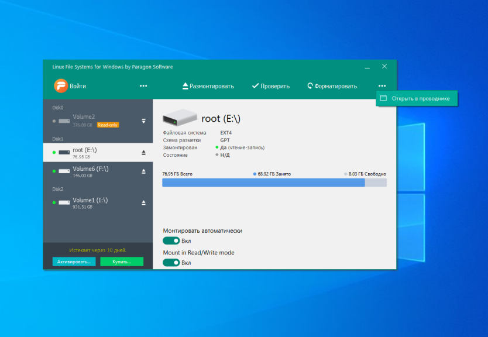The height and width of the screenshot is (337, 488).
Task: Eject Volume6 (F:\) using its sidebar icon
Action: pyautogui.click(x=143, y=171)
